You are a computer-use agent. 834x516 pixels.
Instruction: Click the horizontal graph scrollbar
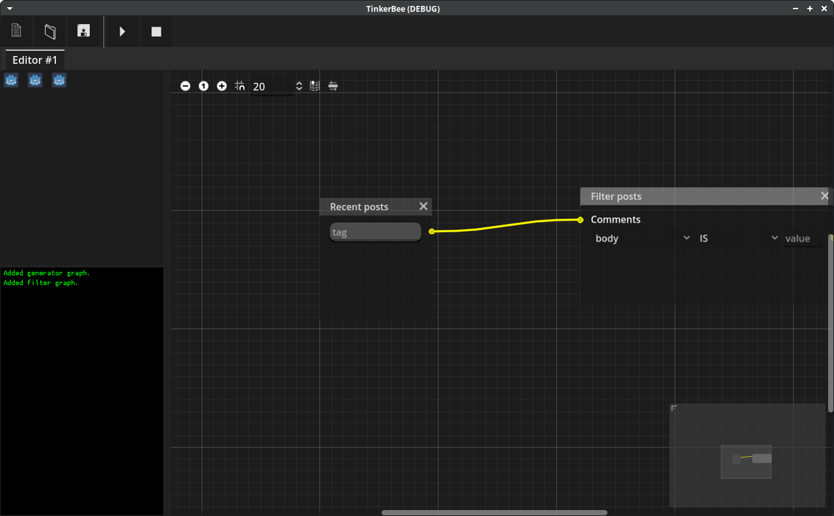[x=495, y=513]
